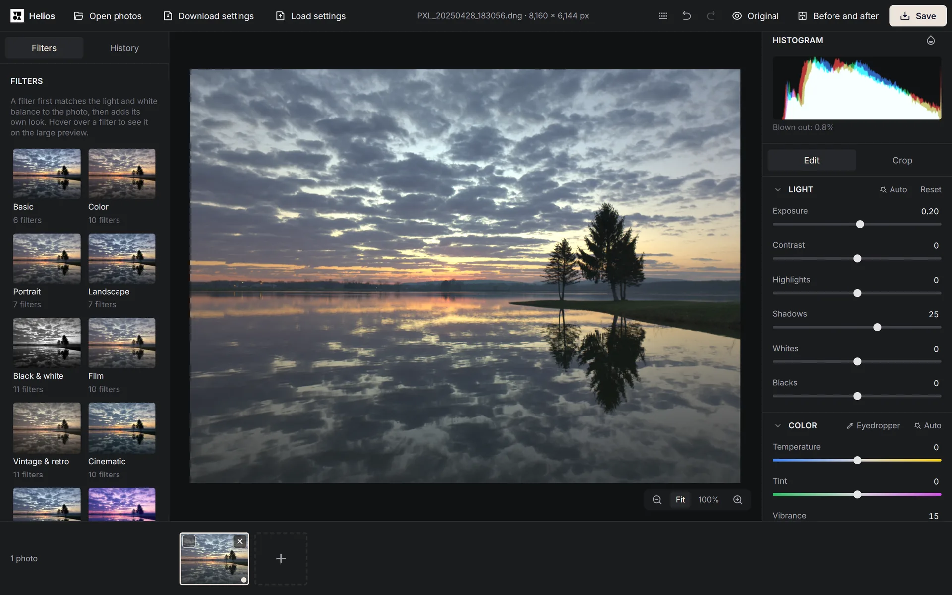Toggle Before and after comparison
The width and height of the screenshot is (952, 595).
coord(838,16)
